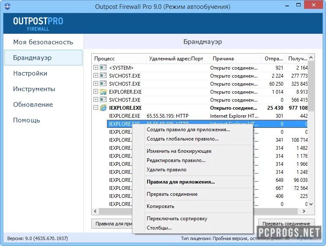Click the Outpost shield icon in title bar
This screenshot has width=326, height=246.
click(8, 6)
